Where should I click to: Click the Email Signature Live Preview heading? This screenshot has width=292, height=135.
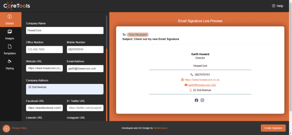pyautogui.click(x=200, y=21)
